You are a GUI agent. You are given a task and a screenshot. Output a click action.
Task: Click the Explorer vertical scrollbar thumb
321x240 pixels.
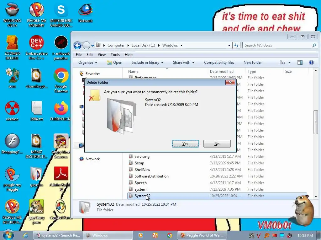(x=316, y=122)
